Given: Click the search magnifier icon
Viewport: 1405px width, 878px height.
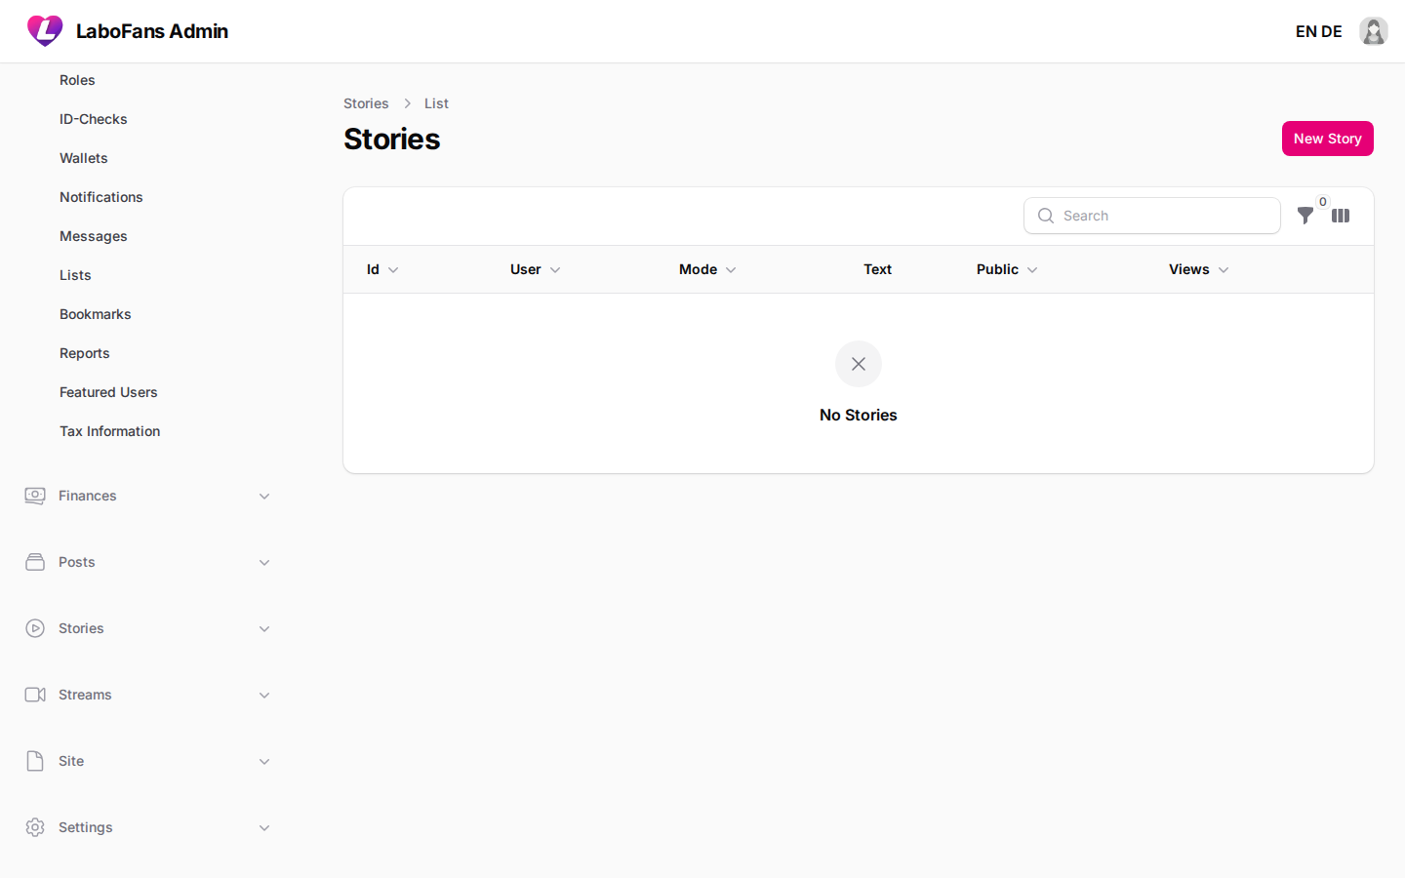Looking at the screenshot, I should (1046, 216).
